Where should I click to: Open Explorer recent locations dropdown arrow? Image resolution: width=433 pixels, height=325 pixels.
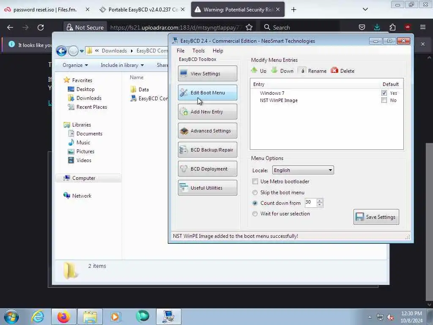(x=82, y=51)
